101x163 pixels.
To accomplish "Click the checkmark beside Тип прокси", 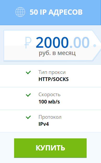I will [x=28, y=72].
